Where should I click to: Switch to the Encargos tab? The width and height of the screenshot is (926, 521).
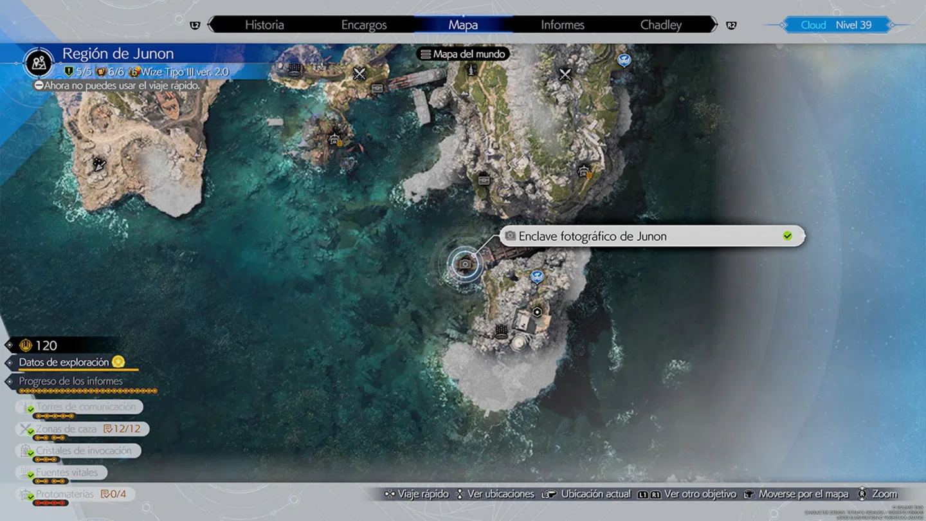[x=364, y=25]
